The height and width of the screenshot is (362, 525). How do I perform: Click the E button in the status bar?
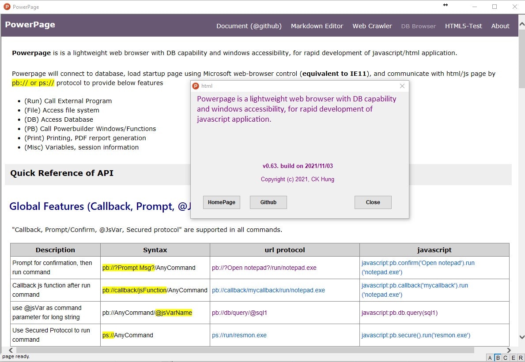(513, 358)
